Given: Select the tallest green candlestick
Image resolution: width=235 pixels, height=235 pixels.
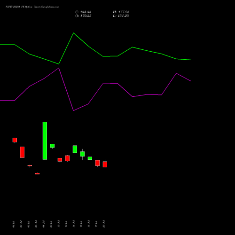Looking at the screenshot, I should coord(45,141).
